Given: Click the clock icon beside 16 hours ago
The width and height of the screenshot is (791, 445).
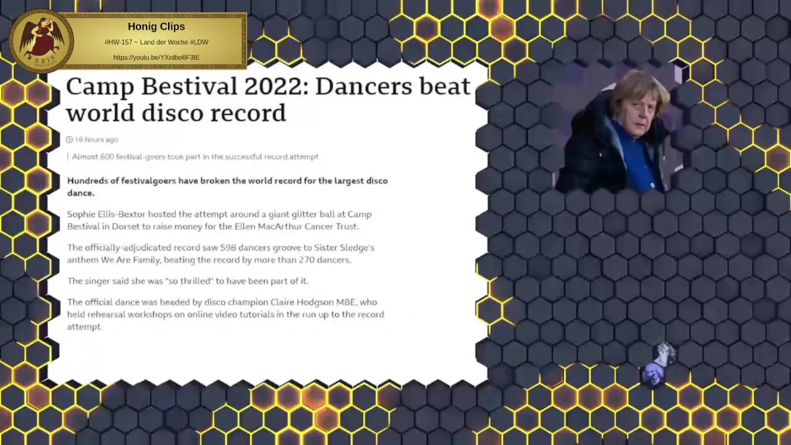Looking at the screenshot, I should pos(69,140).
